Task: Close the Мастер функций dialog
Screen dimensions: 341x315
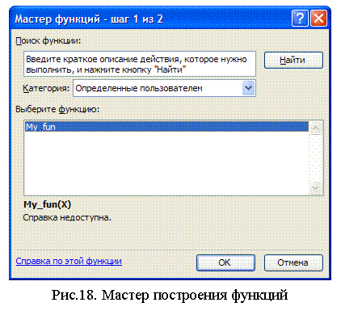Action: coord(319,19)
